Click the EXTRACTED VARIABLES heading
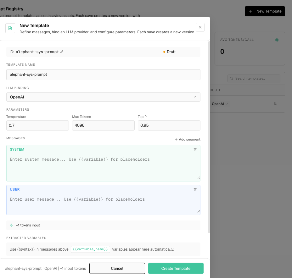 tap(26, 238)
